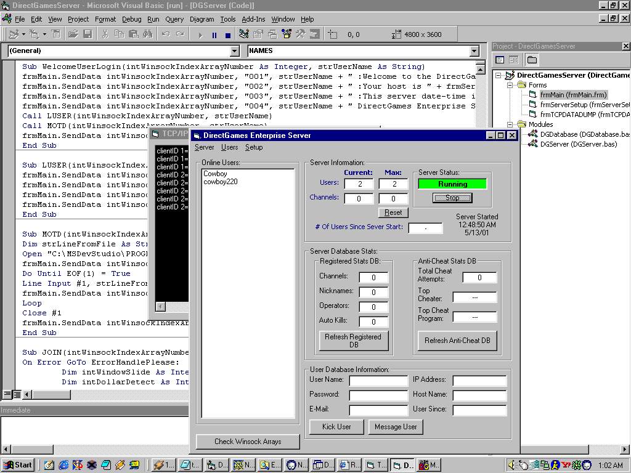631x473 pixels.
Task: Click the Stop server button
Action: click(x=452, y=198)
